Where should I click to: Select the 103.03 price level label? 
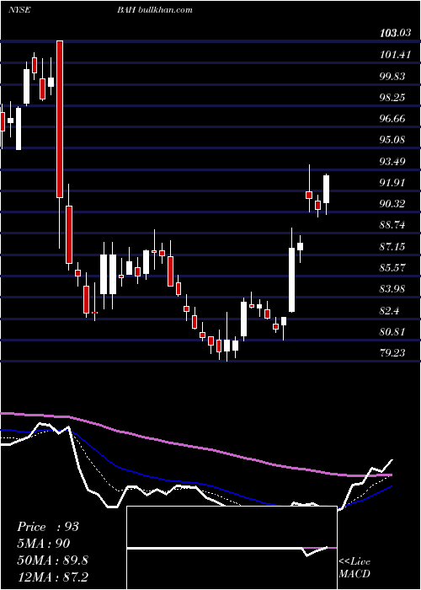click(x=395, y=34)
